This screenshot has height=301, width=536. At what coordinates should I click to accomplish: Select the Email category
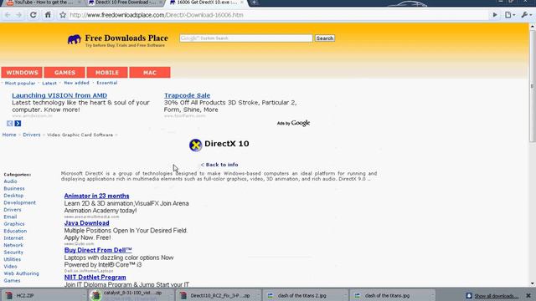pyautogui.click(x=10, y=217)
